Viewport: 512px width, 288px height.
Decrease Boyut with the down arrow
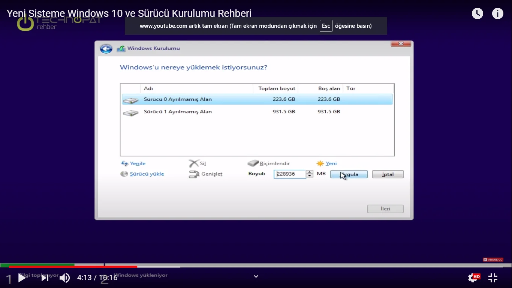coord(310,176)
